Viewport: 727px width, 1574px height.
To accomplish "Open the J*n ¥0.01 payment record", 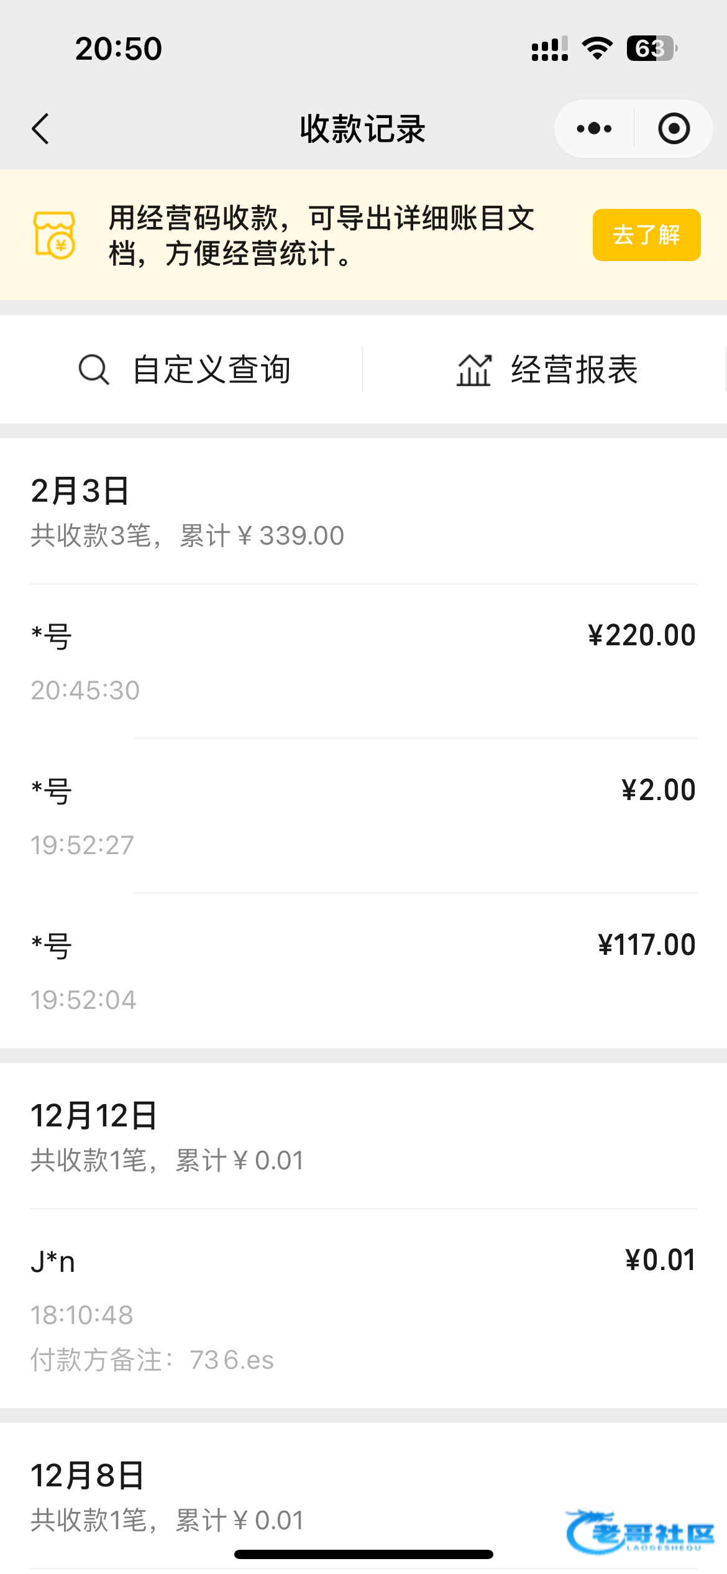I will (363, 1309).
